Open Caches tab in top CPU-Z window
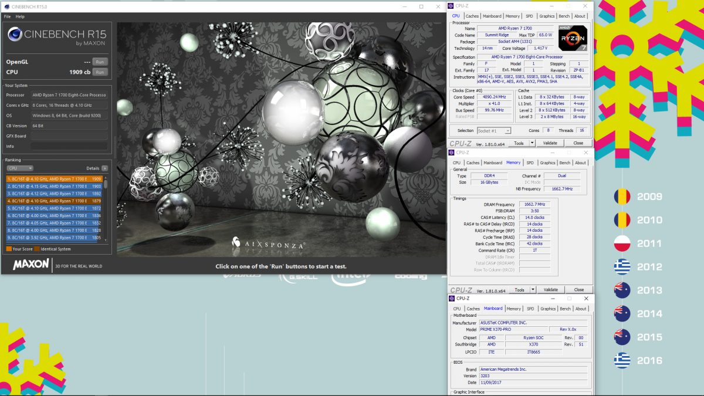 472,16
